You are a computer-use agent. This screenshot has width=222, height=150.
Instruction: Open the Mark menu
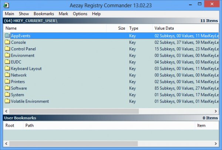(63, 14)
